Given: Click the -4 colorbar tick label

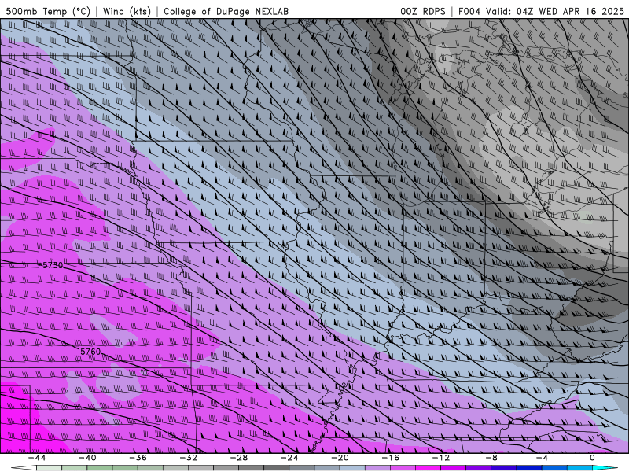Looking at the screenshot, I should coord(542,458).
